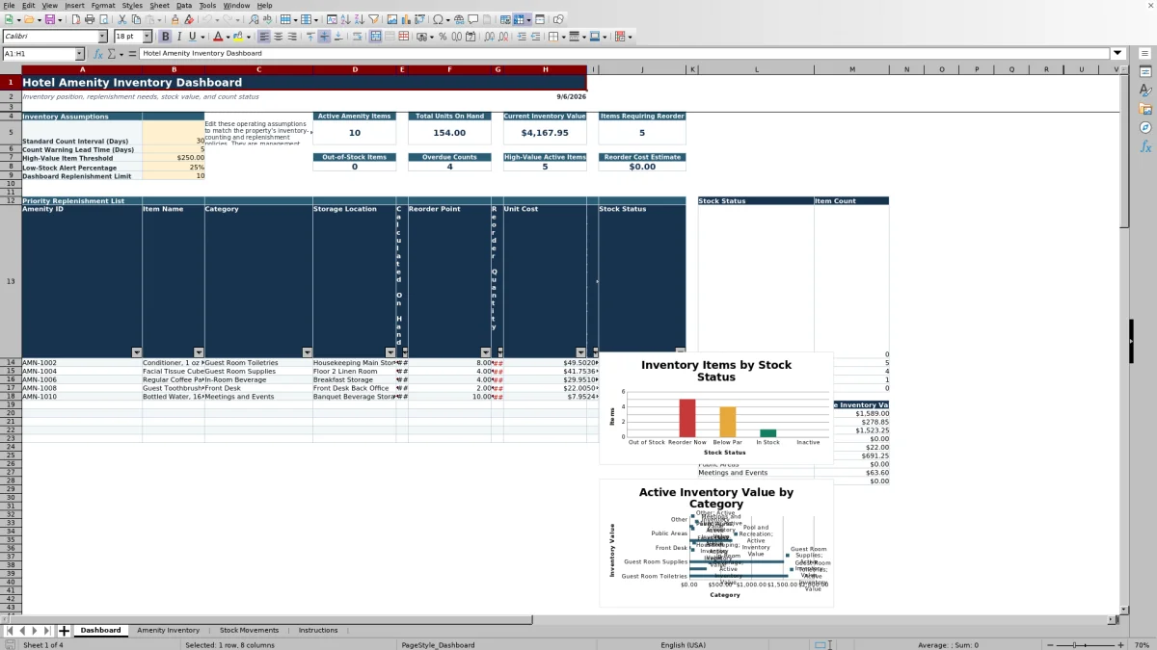Image resolution: width=1157 pixels, height=650 pixels.
Task: Click the Print icon in the toolbar
Action: tap(90, 19)
